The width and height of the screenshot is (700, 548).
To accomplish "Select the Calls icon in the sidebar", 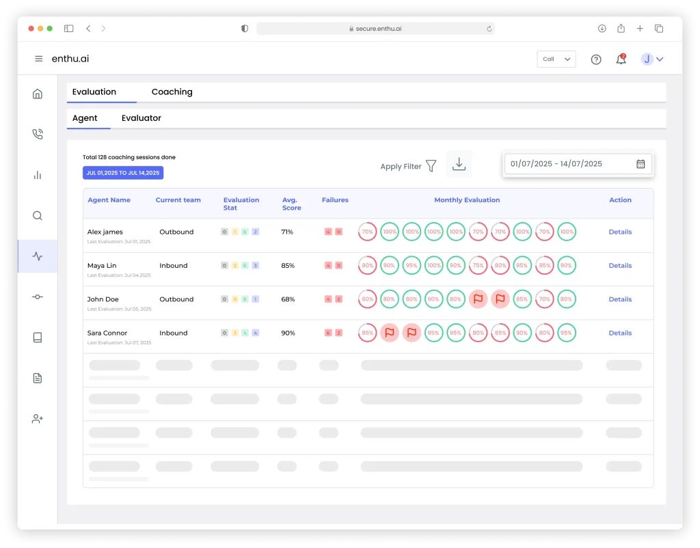I will (x=37, y=134).
